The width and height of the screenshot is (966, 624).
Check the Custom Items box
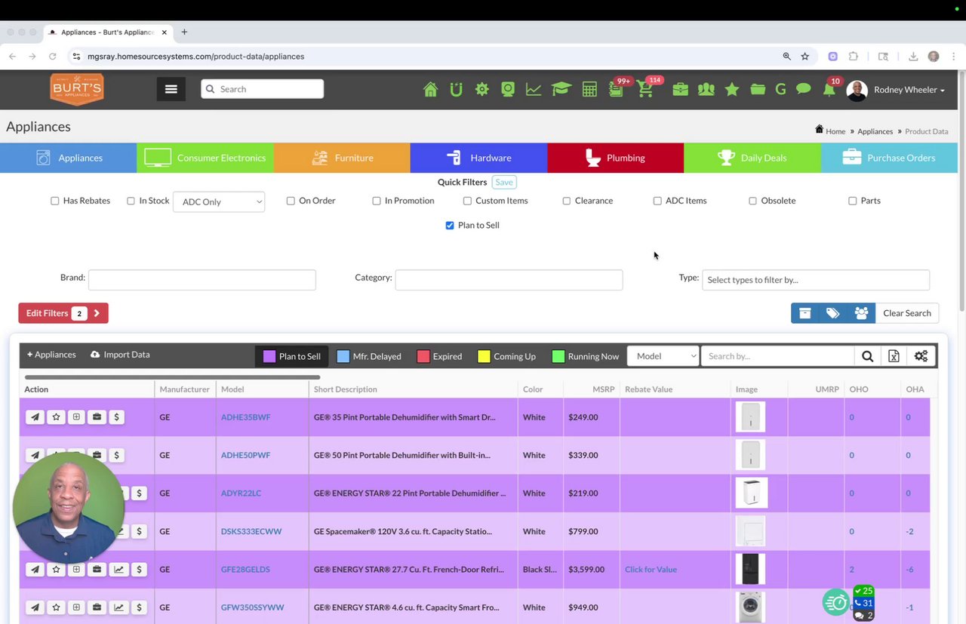[467, 201]
